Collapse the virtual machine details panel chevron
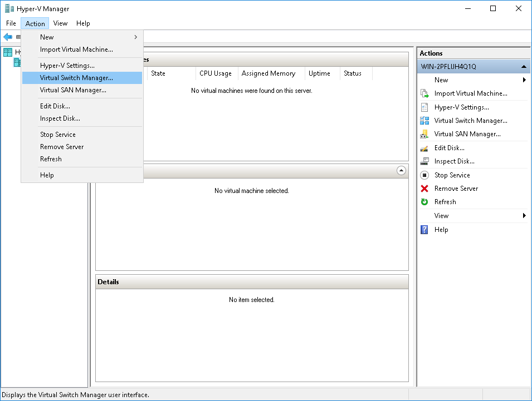This screenshot has width=532, height=401. coord(401,171)
